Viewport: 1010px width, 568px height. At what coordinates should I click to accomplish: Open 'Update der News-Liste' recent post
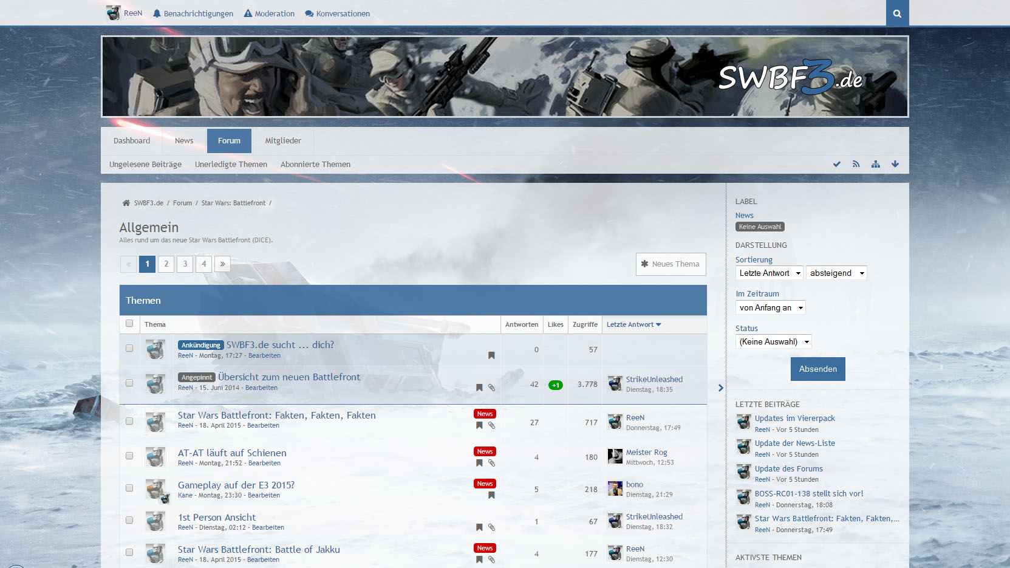(794, 443)
